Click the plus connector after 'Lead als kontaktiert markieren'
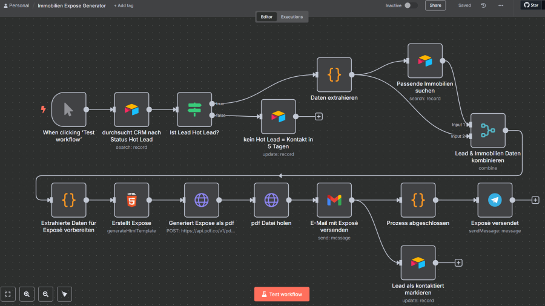The width and height of the screenshot is (545, 306). [x=458, y=262]
